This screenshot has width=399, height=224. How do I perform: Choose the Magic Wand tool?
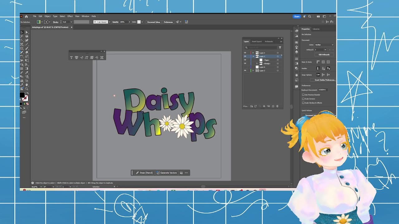[x=22, y=36]
